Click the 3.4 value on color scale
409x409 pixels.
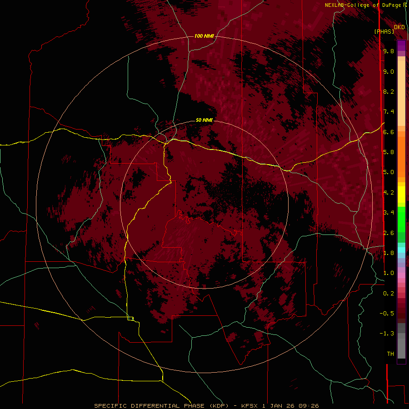coord(389,213)
